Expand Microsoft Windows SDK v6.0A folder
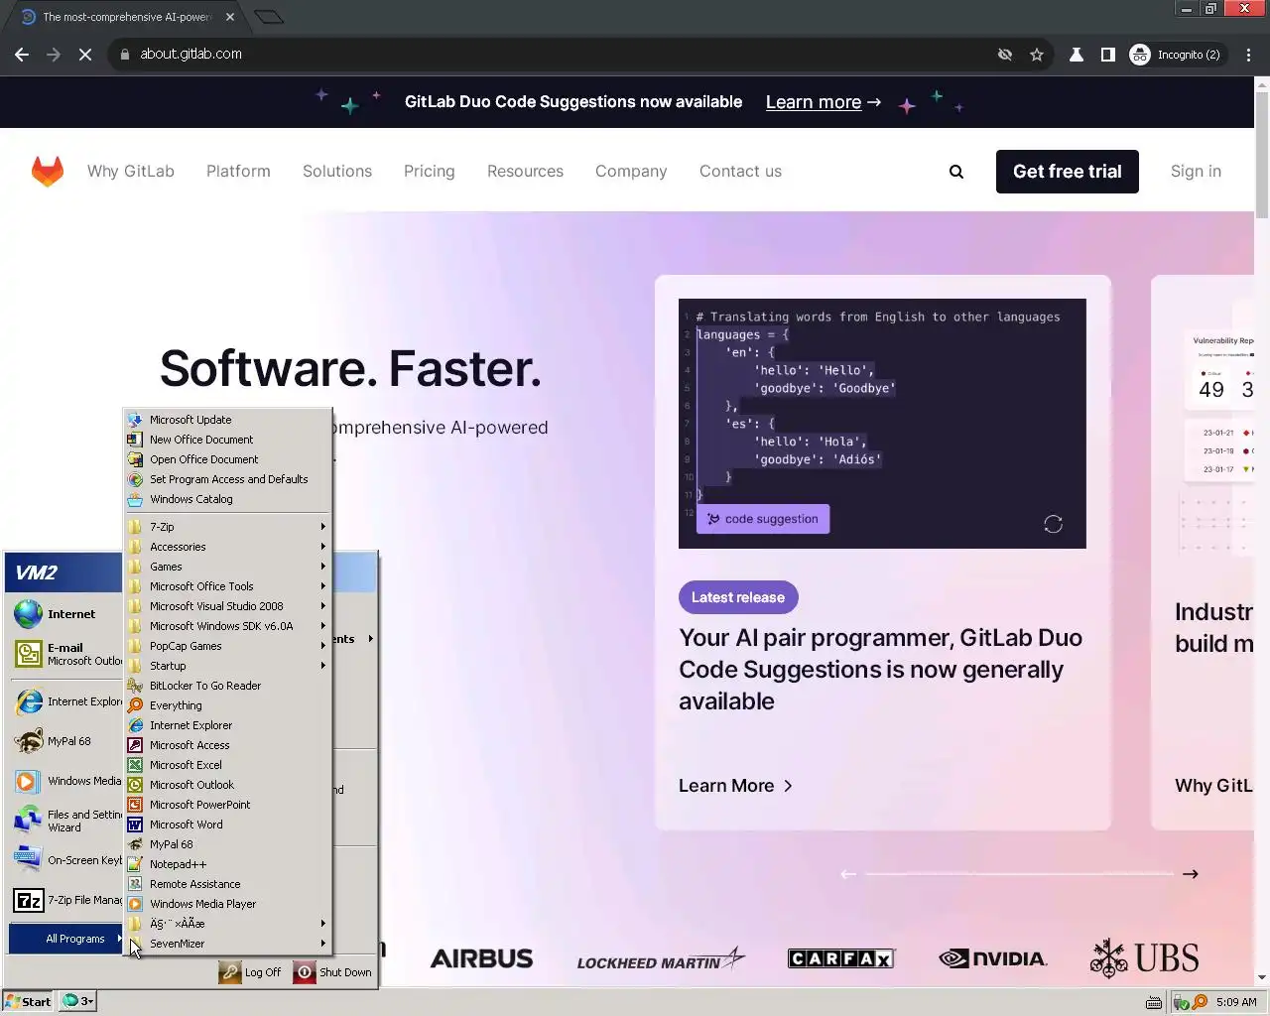1270x1016 pixels. [227, 626]
